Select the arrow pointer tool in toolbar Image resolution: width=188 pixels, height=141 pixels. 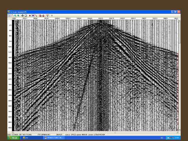pyautogui.click(x=9, y=16)
